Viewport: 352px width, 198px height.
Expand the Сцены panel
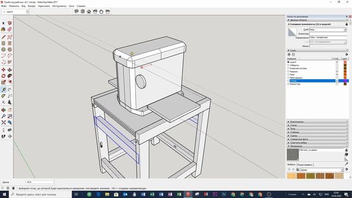(x=317, y=136)
